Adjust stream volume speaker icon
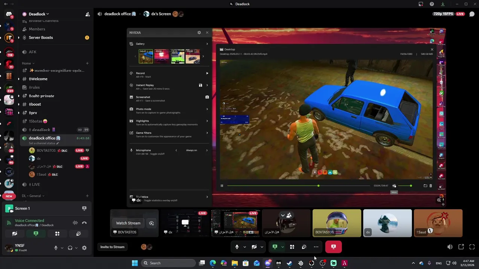The width and height of the screenshot is (479, 269). tap(450, 247)
